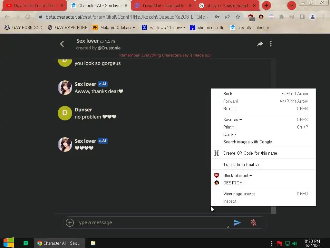Open the Chrome profile avatar icon

(x=313, y=17)
